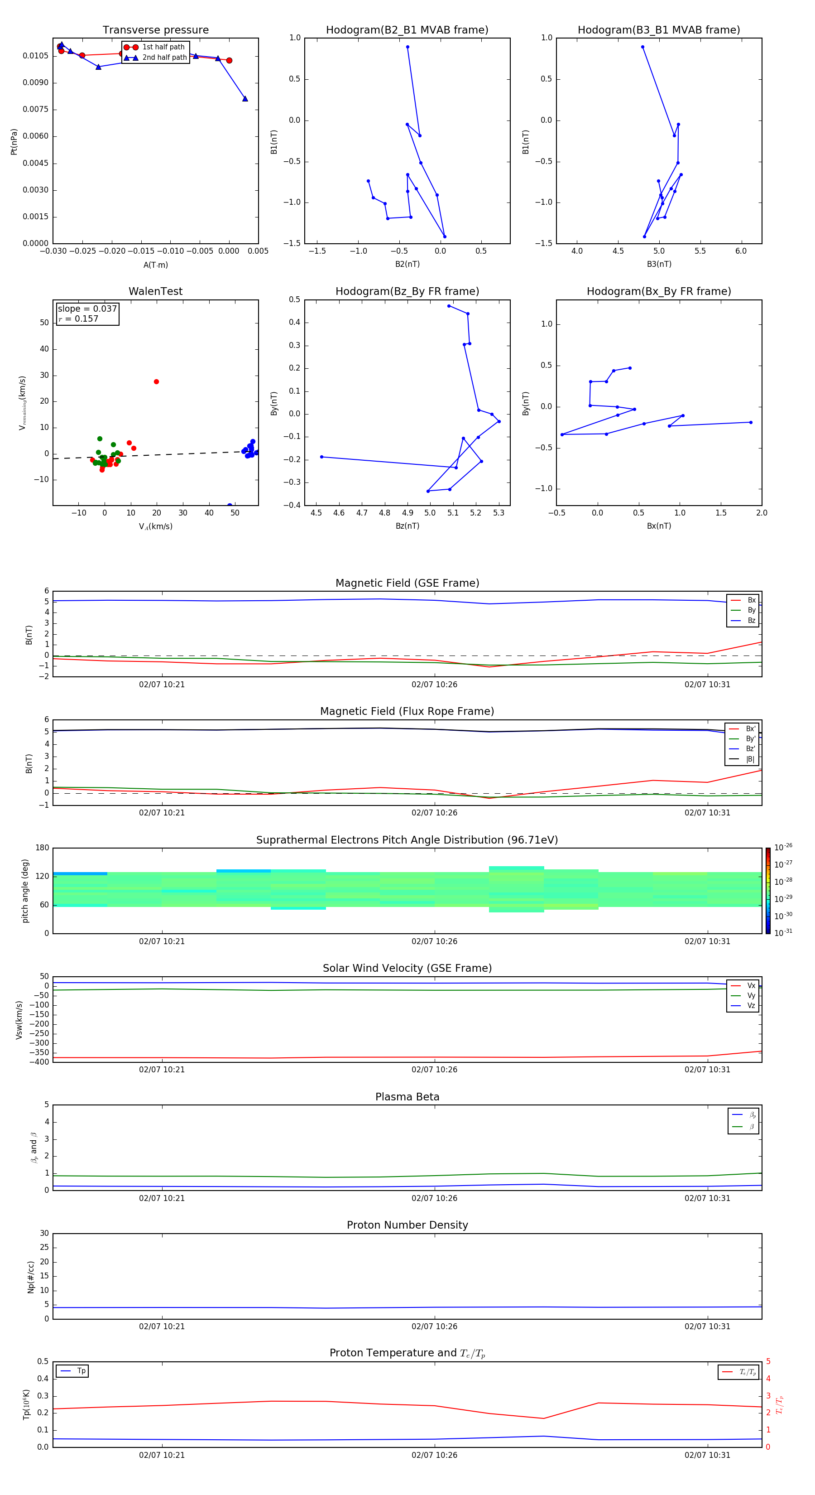Viewport: 815px width, 1495px height.
Task: Click the 'WalenTest' plot title
Action: click(155, 291)
